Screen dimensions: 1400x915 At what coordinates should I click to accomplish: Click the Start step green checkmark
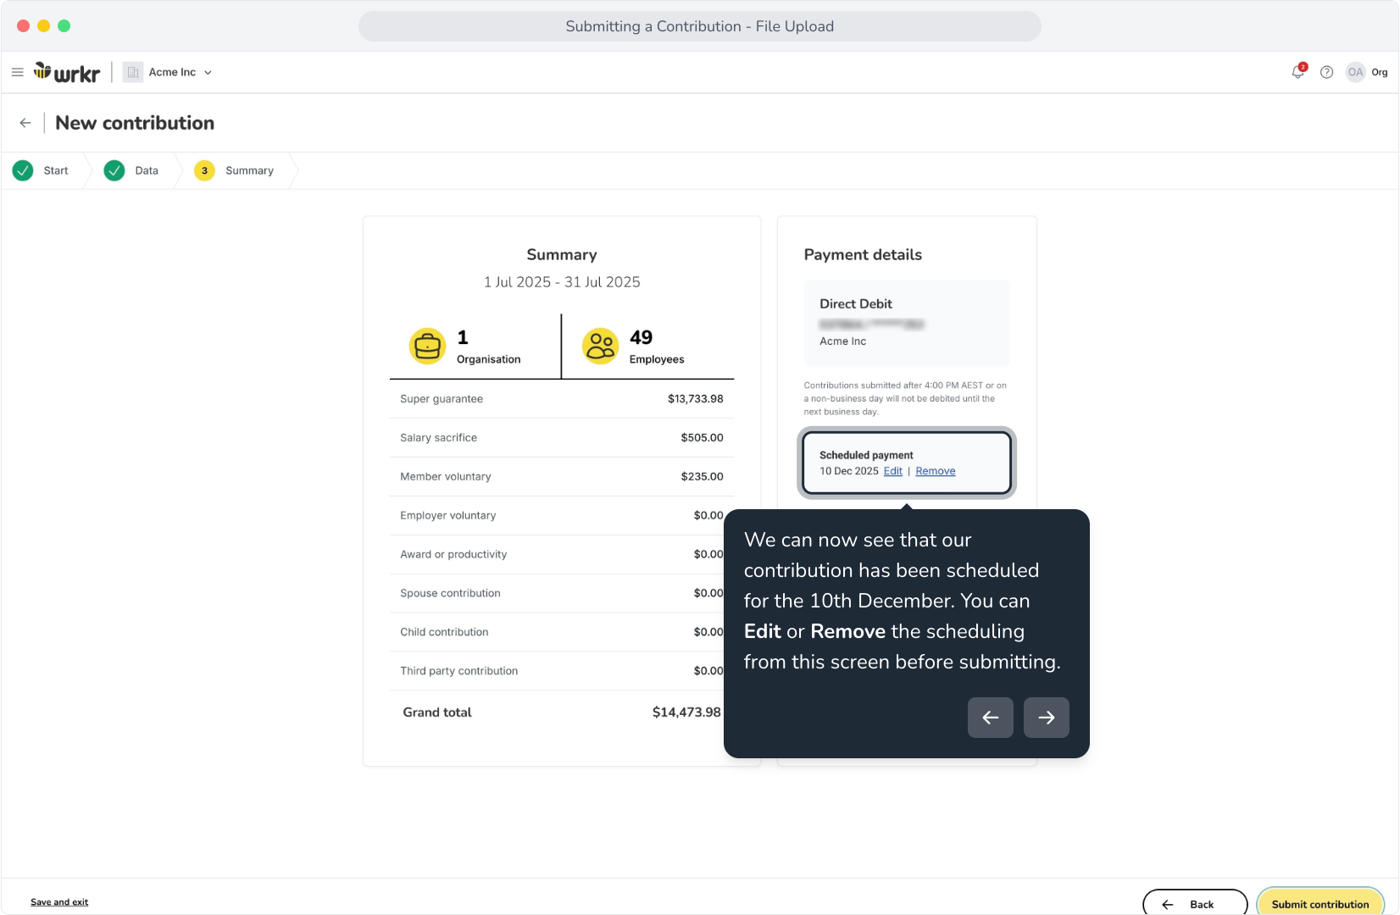point(24,171)
